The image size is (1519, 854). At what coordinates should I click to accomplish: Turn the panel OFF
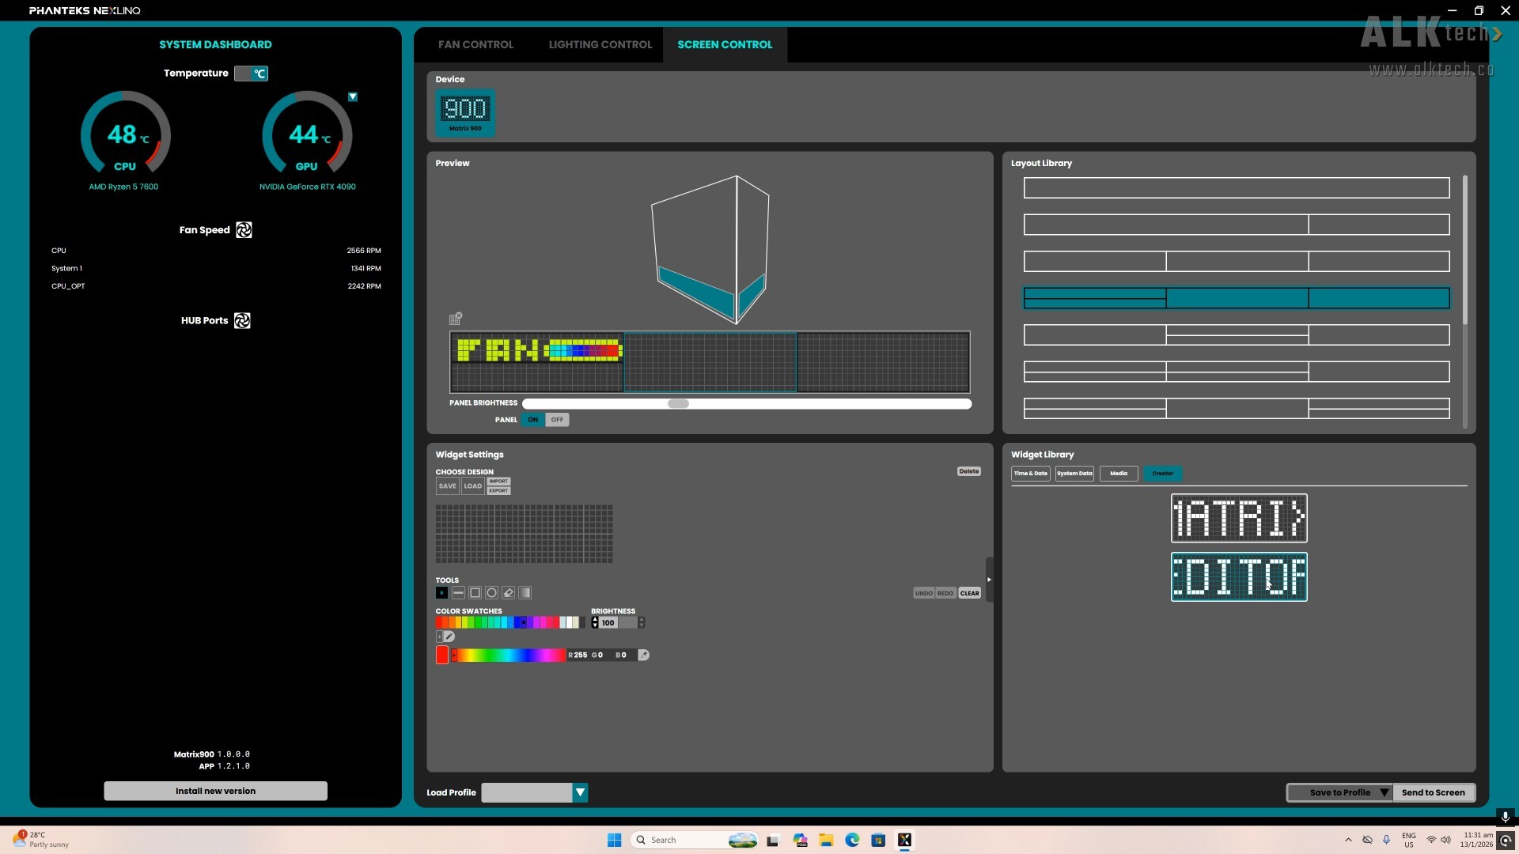pos(558,419)
